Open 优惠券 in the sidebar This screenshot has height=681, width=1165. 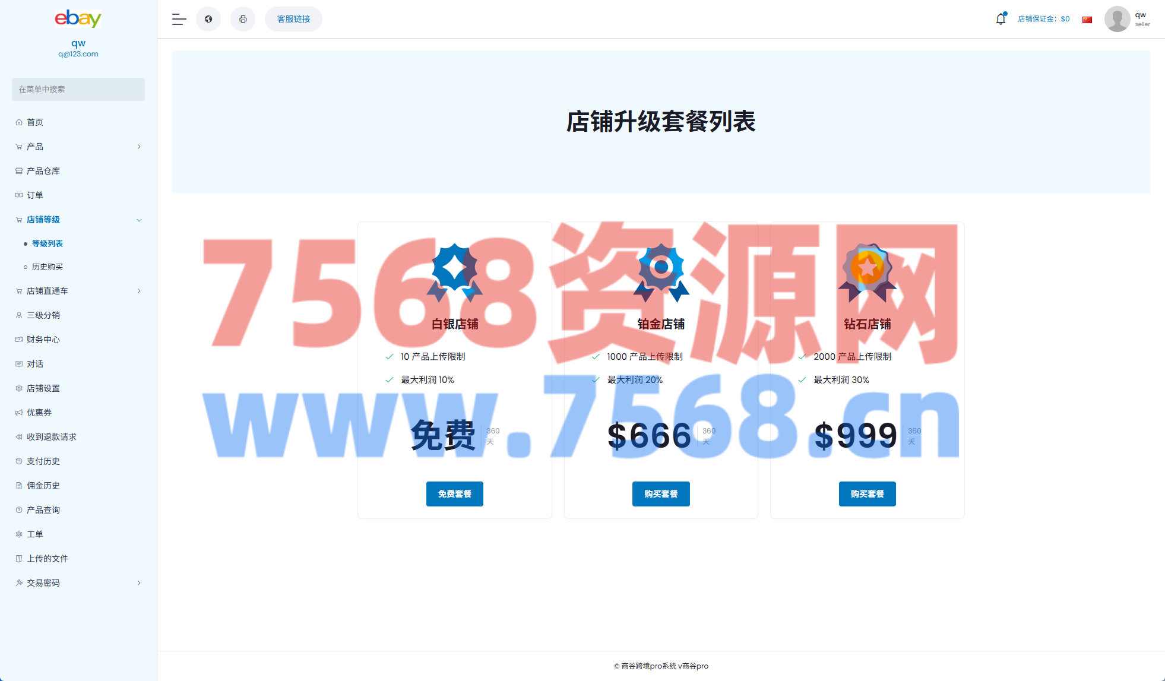coord(39,413)
